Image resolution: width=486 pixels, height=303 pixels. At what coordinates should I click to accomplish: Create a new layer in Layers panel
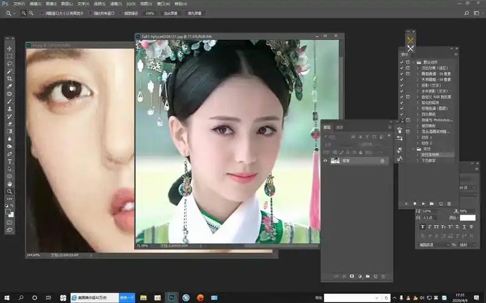[375, 276]
